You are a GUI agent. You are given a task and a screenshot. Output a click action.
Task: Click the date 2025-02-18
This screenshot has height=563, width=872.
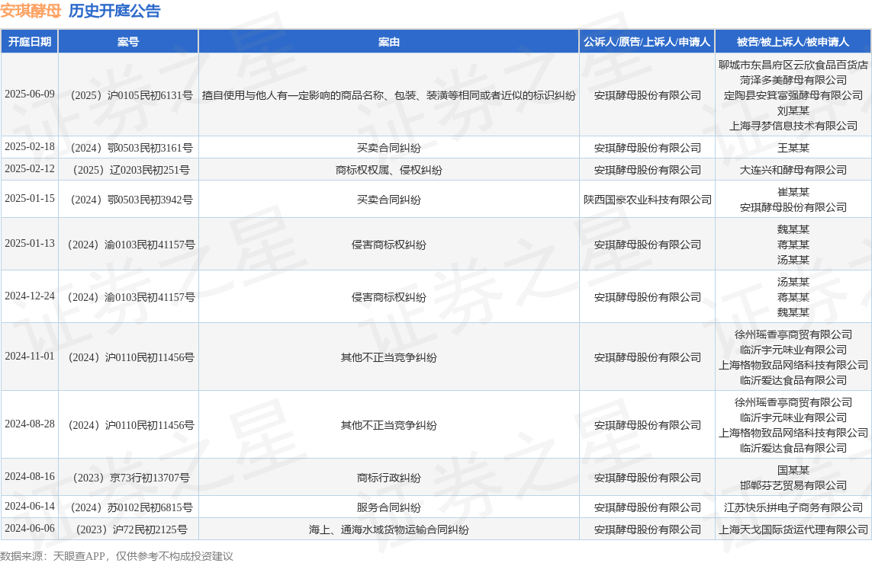30,146
